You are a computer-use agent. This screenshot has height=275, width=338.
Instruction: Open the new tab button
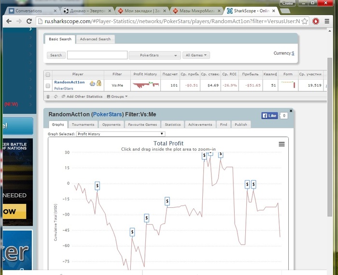[x=285, y=11]
